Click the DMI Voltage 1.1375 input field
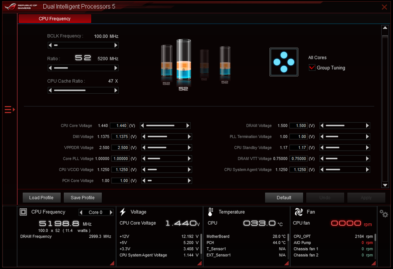This screenshot has width=393, height=269. [x=120, y=136]
